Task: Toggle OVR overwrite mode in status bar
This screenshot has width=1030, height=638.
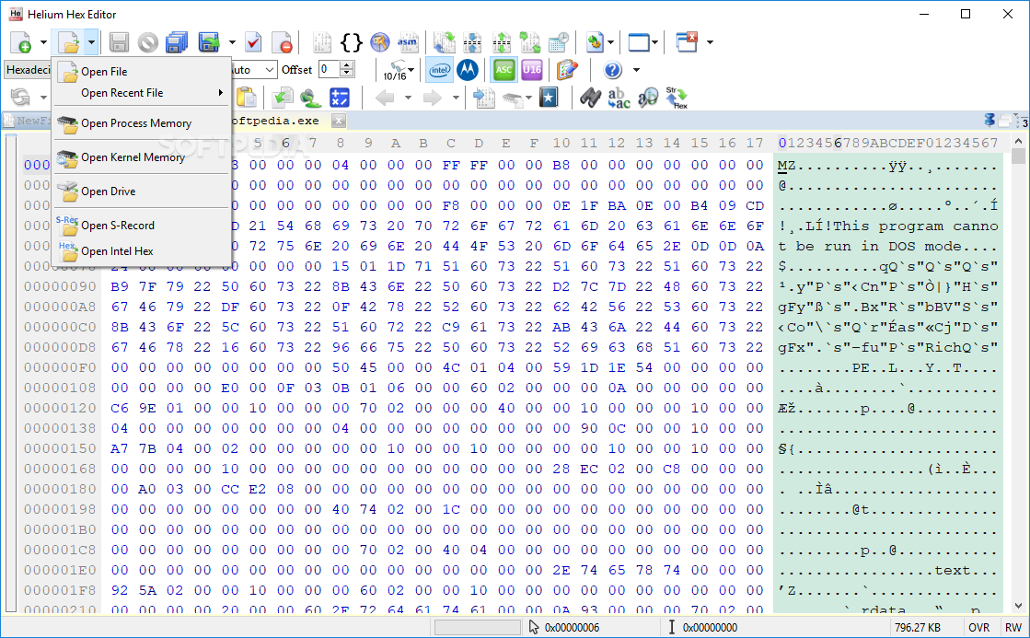Action: 978,628
